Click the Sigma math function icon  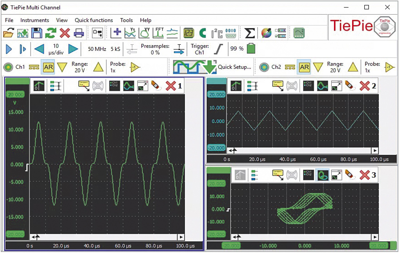(x=249, y=33)
